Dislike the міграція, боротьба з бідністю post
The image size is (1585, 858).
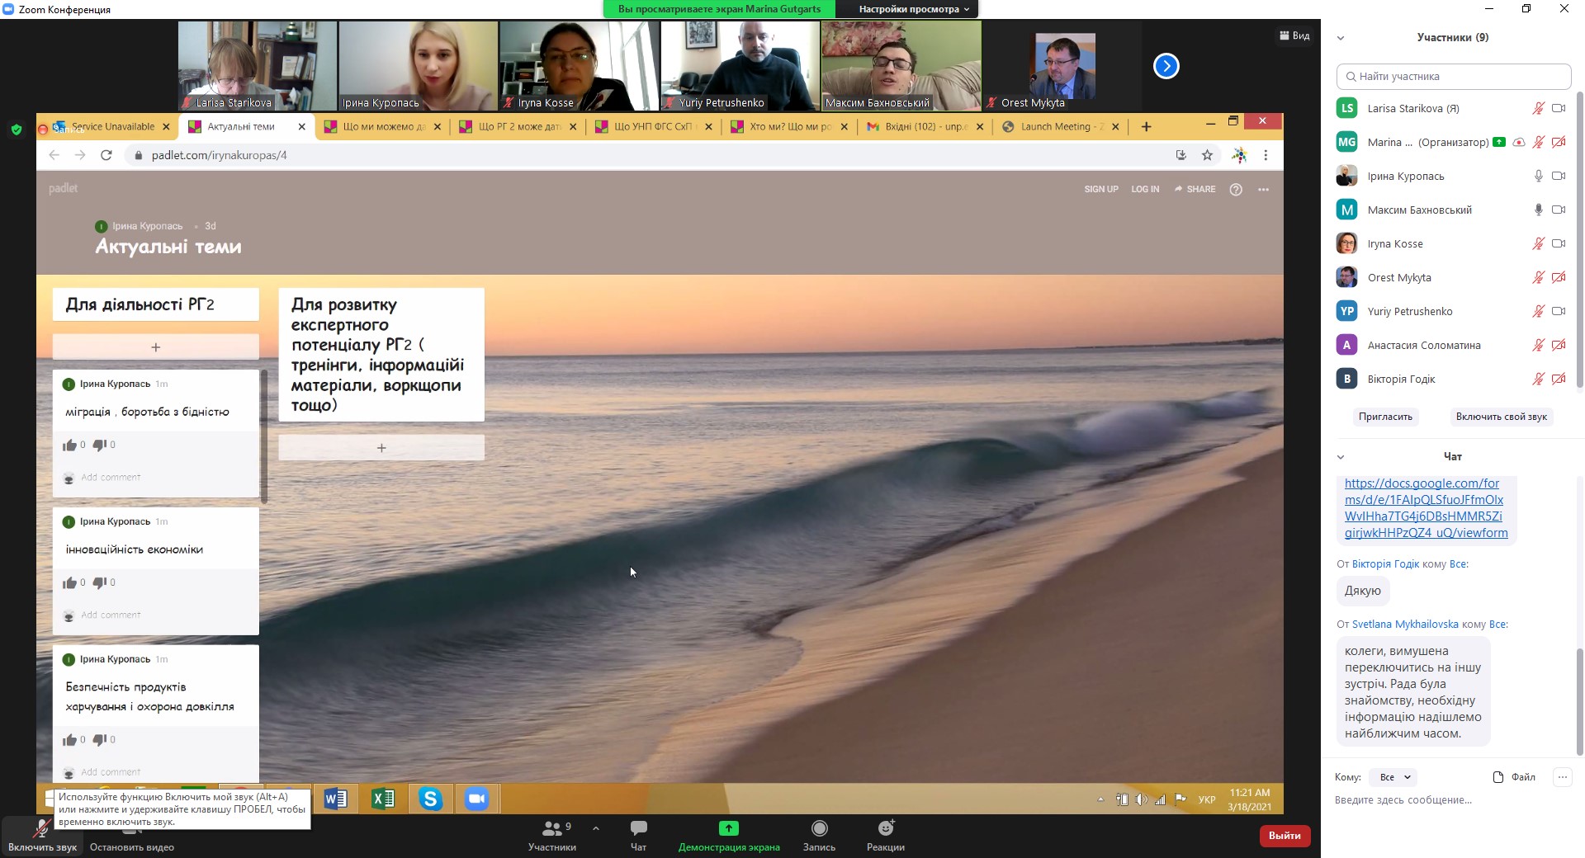[100, 445]
